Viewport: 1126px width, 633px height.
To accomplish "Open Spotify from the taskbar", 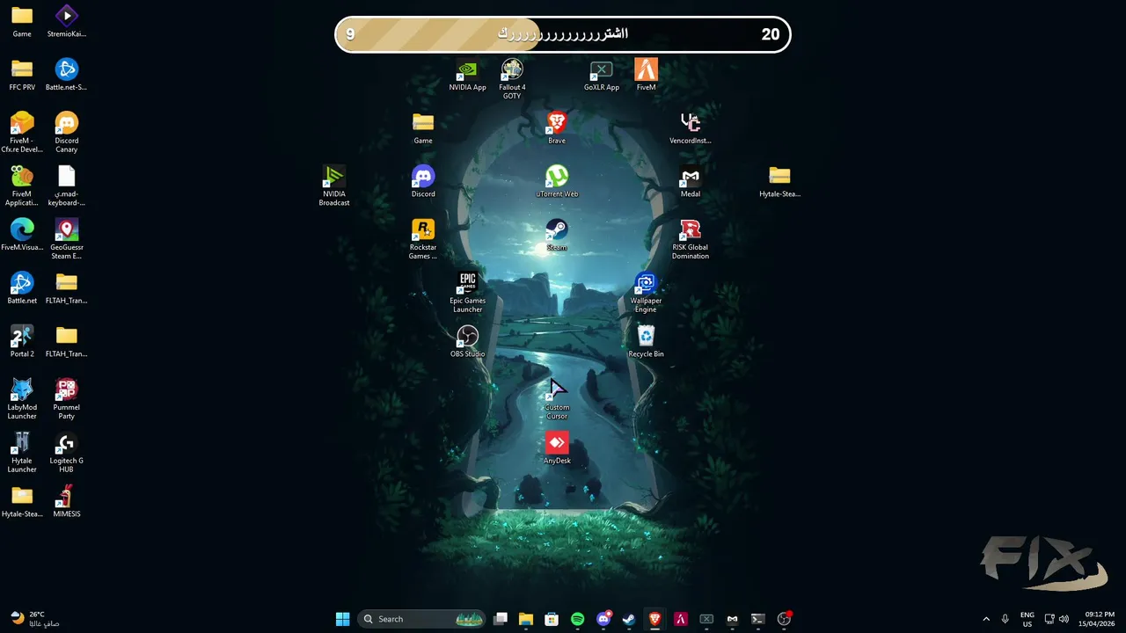I will click(577, 619).
